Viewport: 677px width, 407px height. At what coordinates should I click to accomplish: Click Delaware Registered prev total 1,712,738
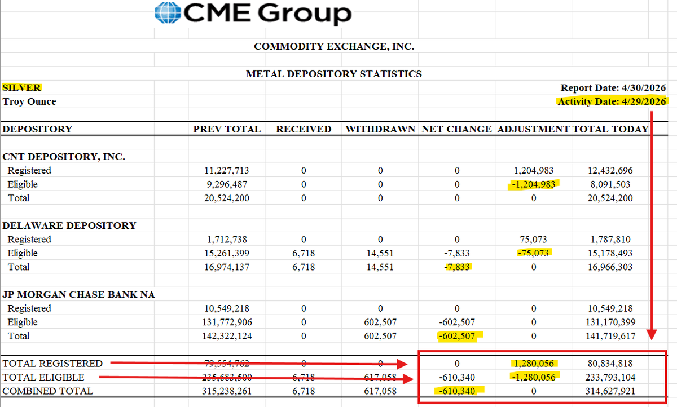(227, 240)
